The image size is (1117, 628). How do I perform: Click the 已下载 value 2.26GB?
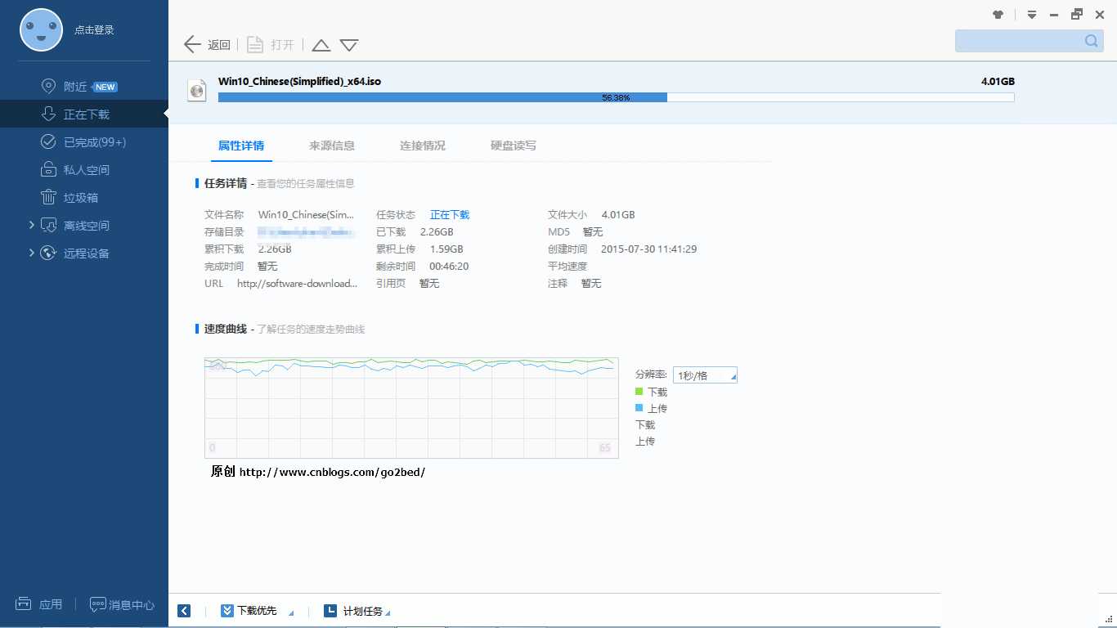coord(437,232)
